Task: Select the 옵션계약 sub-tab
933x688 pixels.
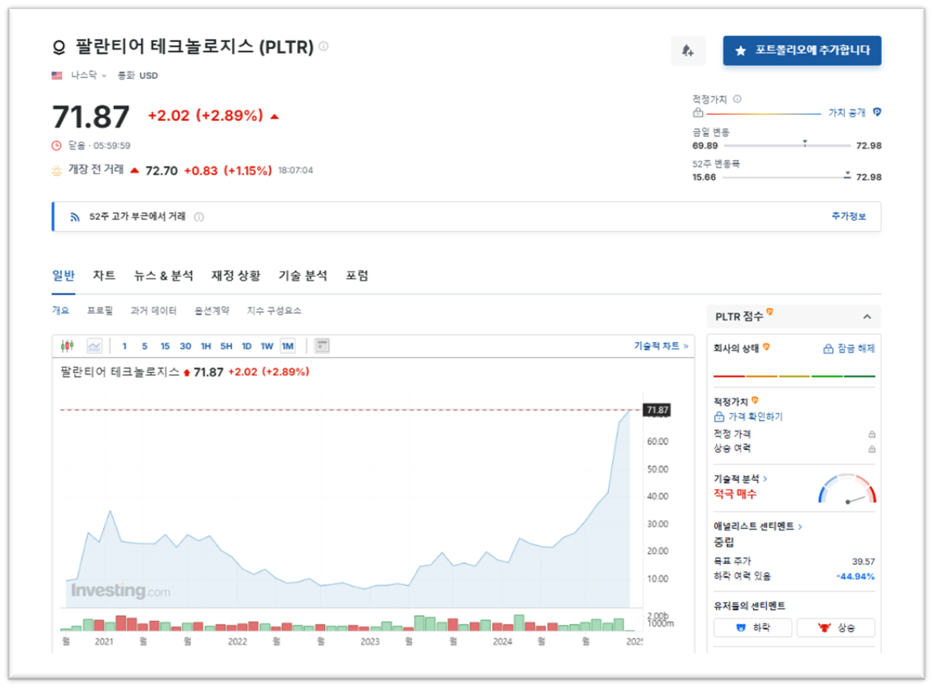Action: [x=212, y=311]
